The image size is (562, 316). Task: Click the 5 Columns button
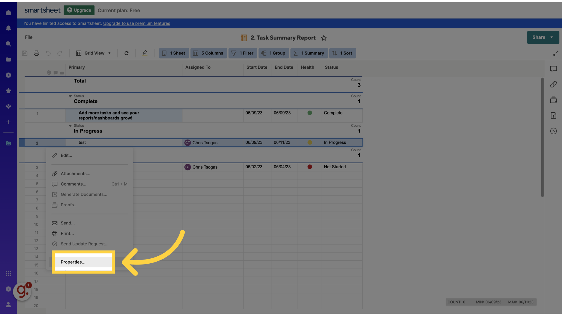[208, 53]
